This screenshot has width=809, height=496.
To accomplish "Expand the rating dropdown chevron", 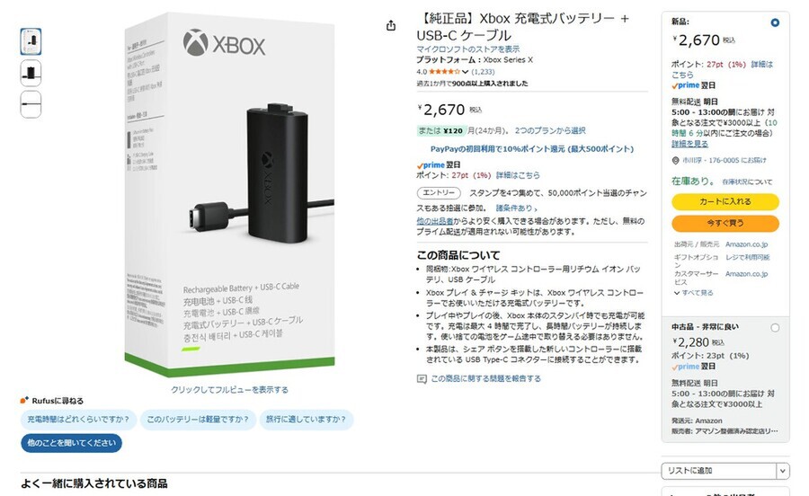I will tap(465, 72).
